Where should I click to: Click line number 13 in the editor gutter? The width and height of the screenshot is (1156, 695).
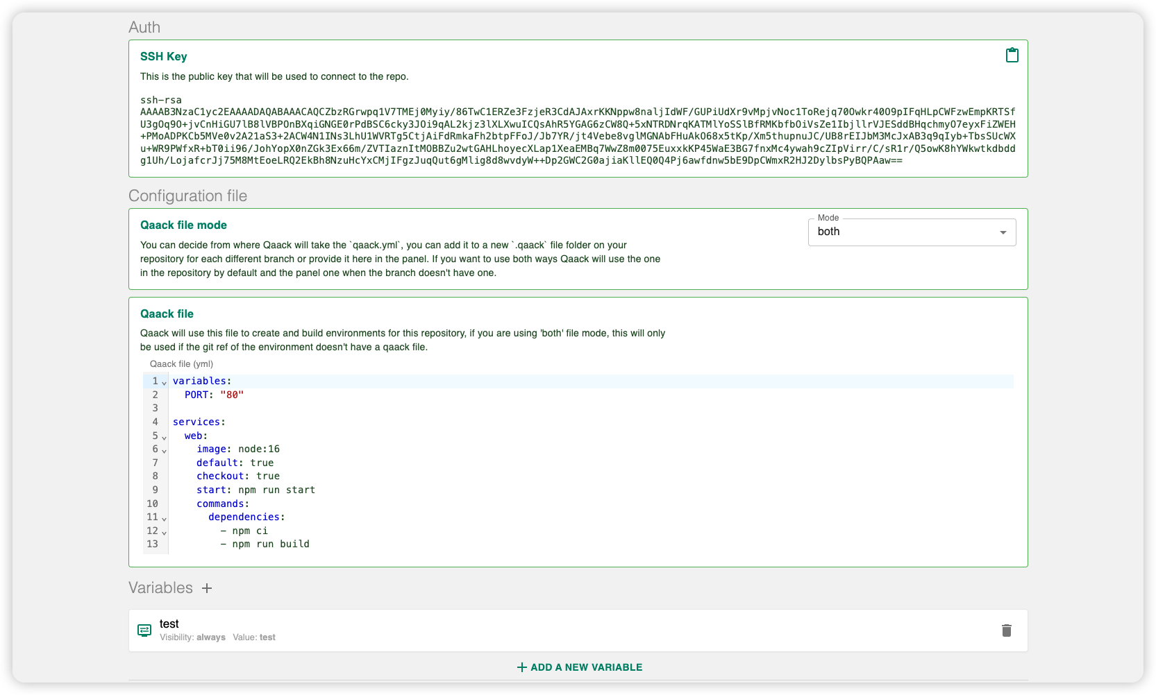[152, 544]
